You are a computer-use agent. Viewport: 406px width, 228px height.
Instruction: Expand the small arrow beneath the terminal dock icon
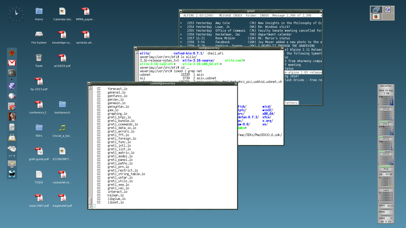[x=12, y=79]
